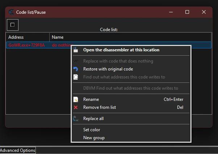Click the disassembler icon in context menu
The image size is (218, 154).
[76, 50]
